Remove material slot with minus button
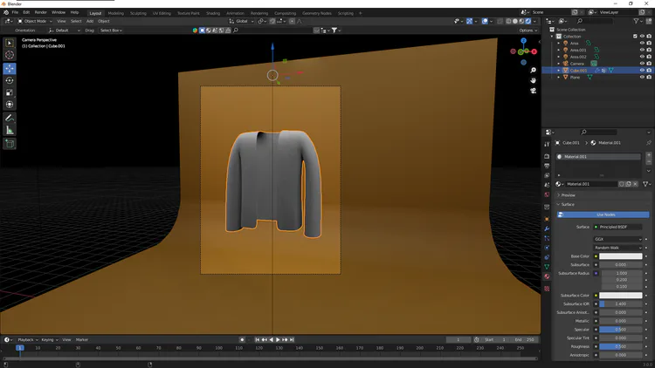Screen dimensions: 655x368 649,161
